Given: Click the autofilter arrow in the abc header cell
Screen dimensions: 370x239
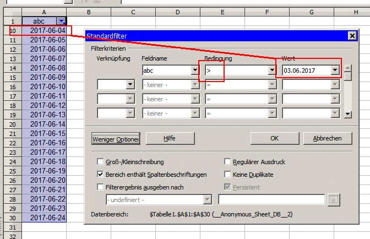Looking at the screenshot, I should coord(61,21).
